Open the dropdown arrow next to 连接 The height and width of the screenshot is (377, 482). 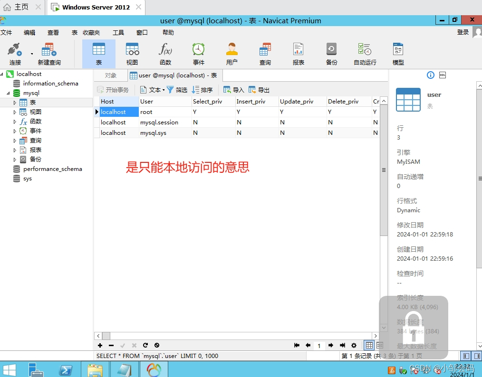tap(32, 54)
